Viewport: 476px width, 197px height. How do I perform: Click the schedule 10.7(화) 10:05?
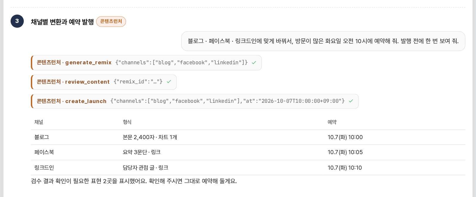(345, 152)
